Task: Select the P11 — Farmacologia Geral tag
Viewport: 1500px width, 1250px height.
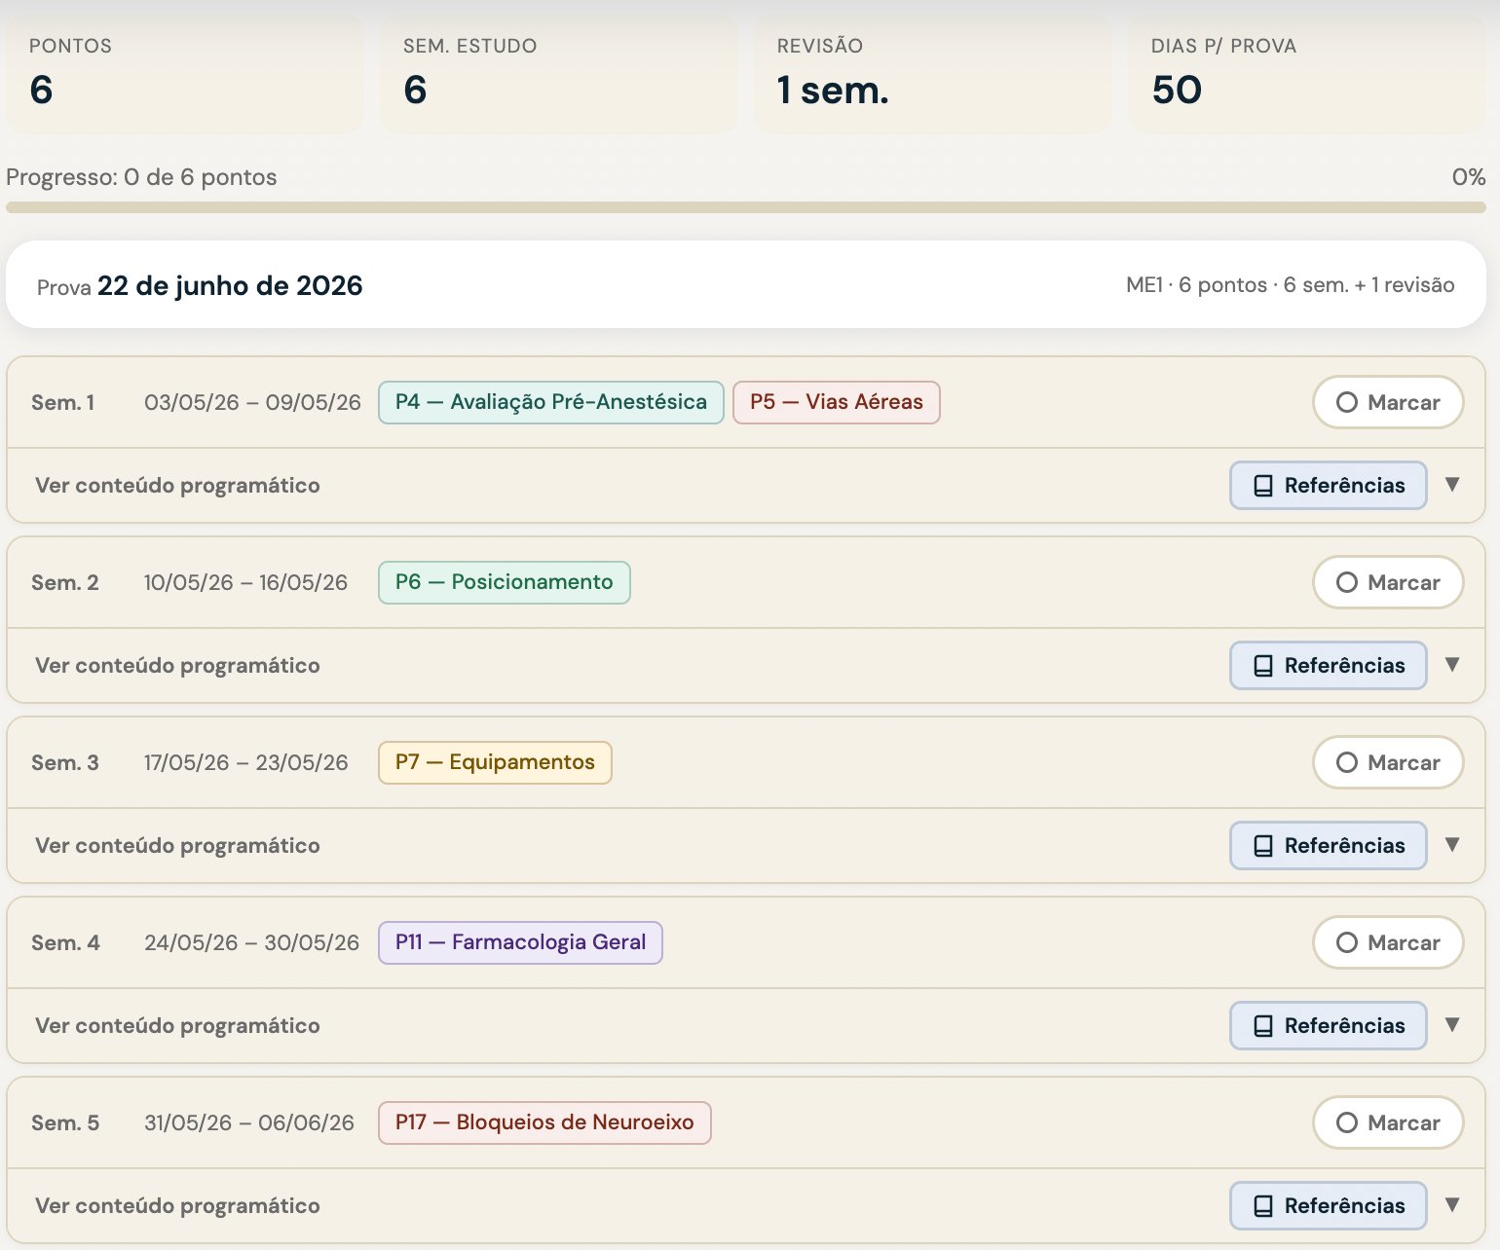Action: (520, 942)
